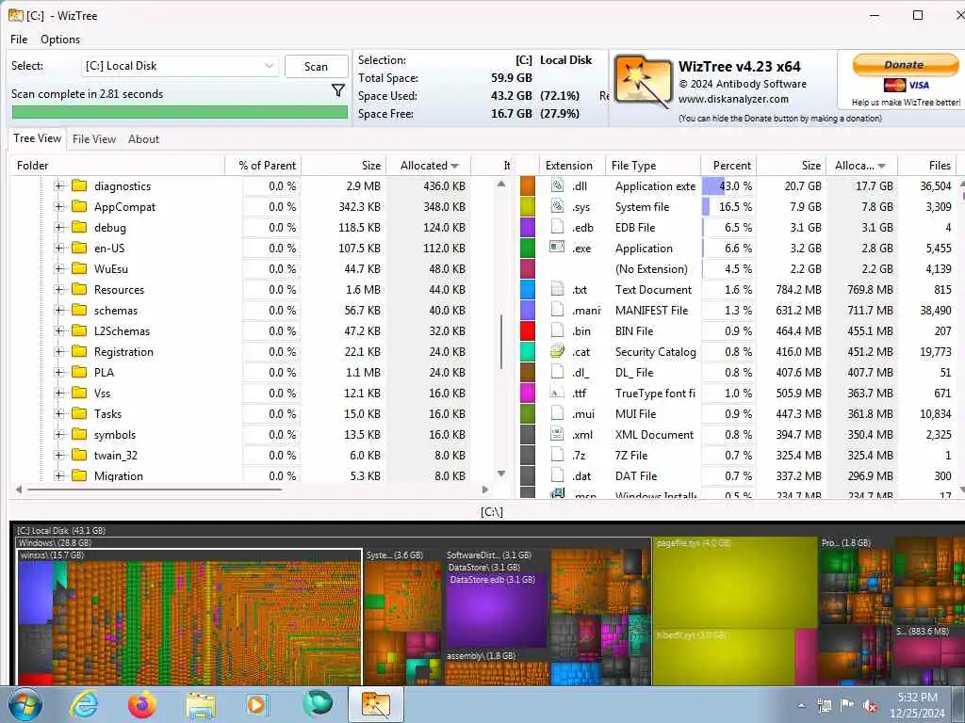Click the winsxs treemap region label
The width and height of the screenshot is (965, 723).
tap(52, 554)
